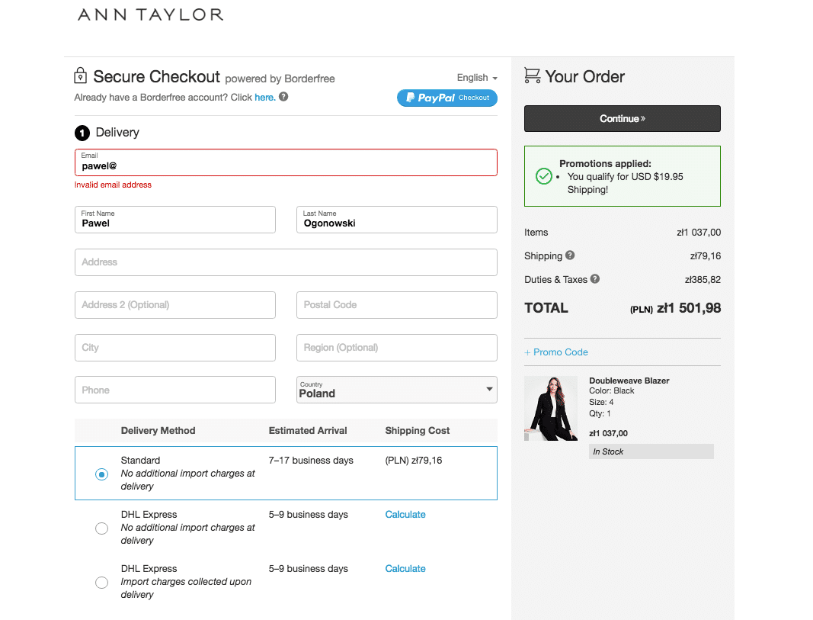813x620 pixels.
Task: Click the Doubleweave Blazer product thumbnail
Action: pyautogui.click(x=551, y=408)
